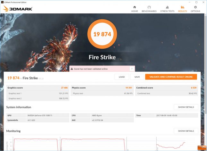Click the SAVE button
Screen dimensions: 207x151
(137, 77)
